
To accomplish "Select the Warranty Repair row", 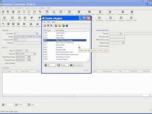I will pos(65,59).
